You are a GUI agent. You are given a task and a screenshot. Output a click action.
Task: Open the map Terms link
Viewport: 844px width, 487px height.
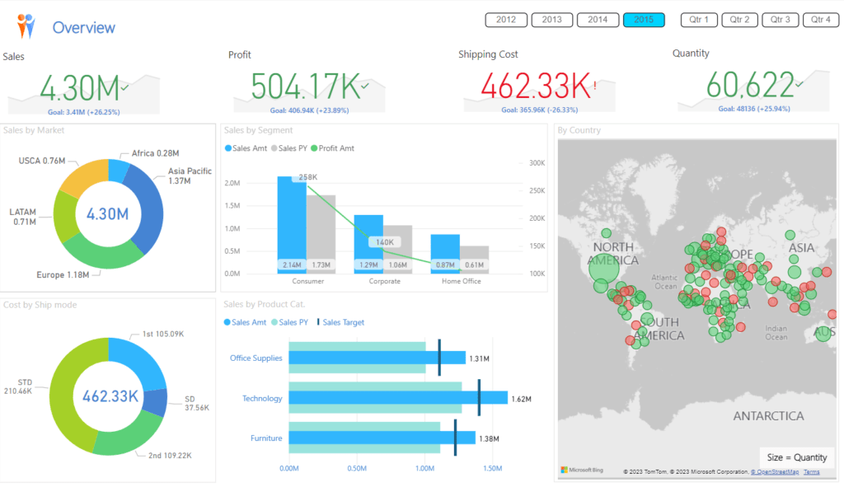point(812,472)
